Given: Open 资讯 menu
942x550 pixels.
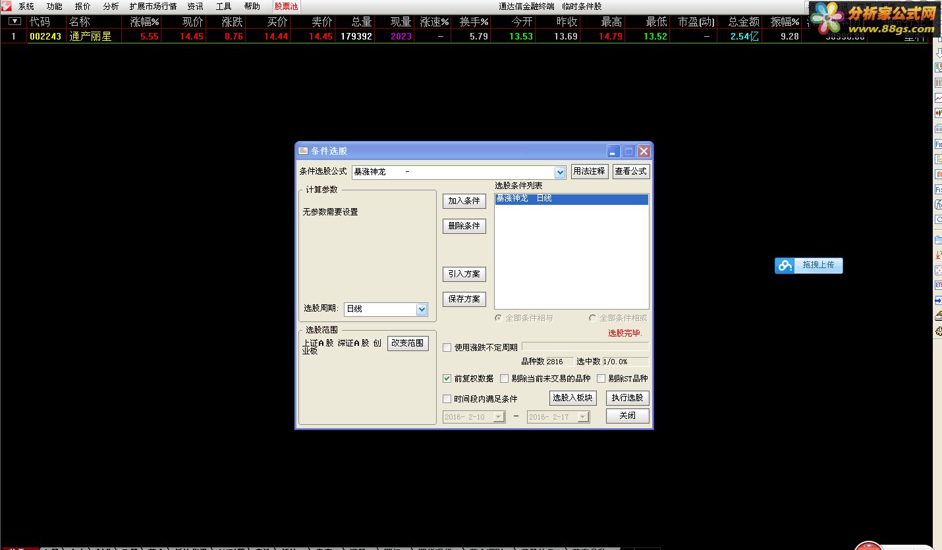Looking at the screenshot, I should [x=195, y=7].
